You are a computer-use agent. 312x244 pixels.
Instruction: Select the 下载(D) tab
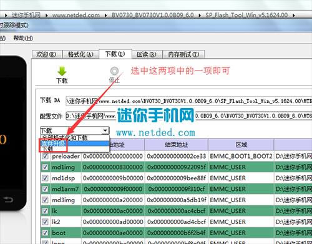tap(115, 54)
